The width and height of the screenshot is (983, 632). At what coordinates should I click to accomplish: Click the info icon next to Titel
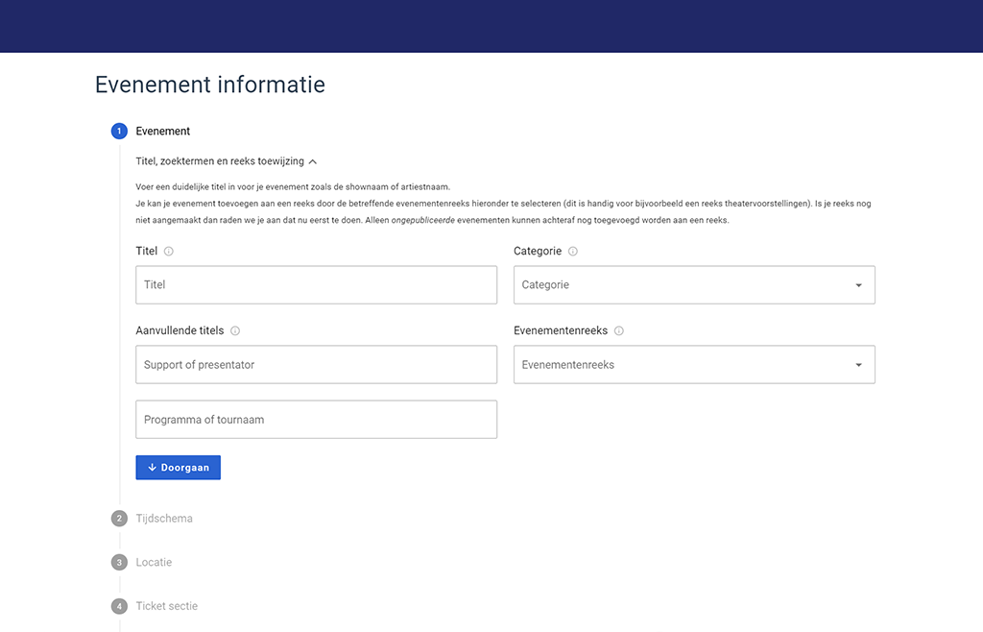click(169, 252)
